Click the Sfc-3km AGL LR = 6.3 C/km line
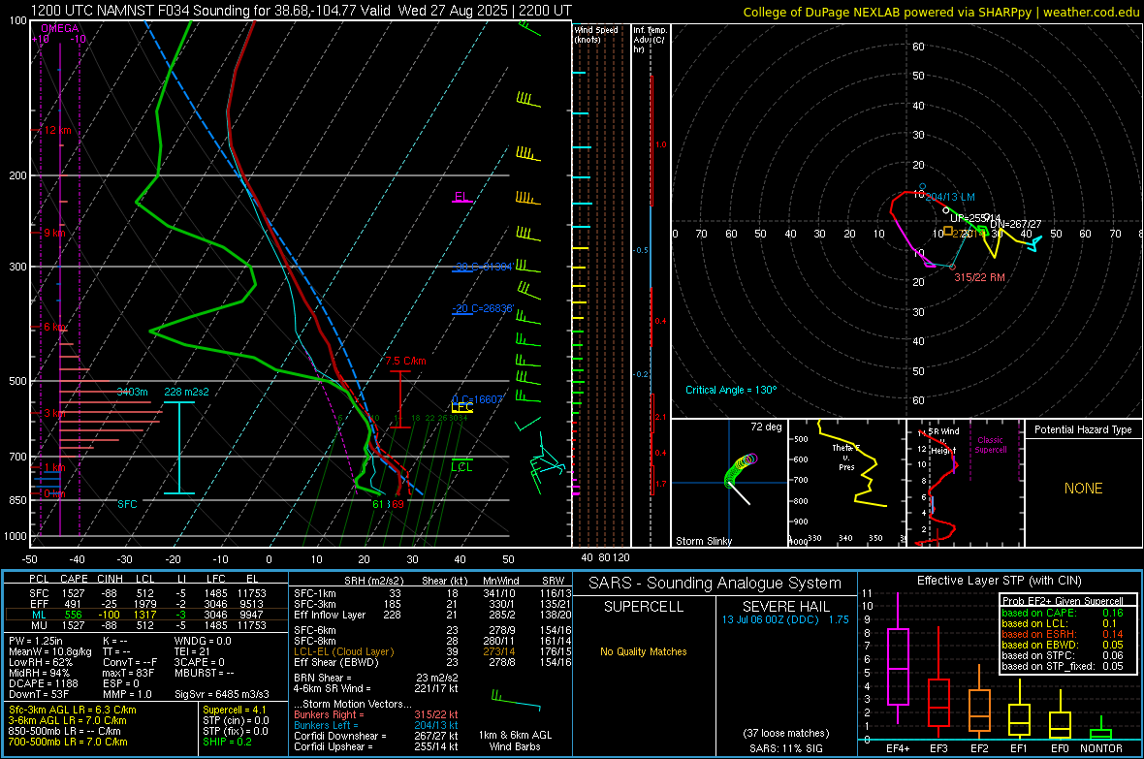 pos(73,710)
